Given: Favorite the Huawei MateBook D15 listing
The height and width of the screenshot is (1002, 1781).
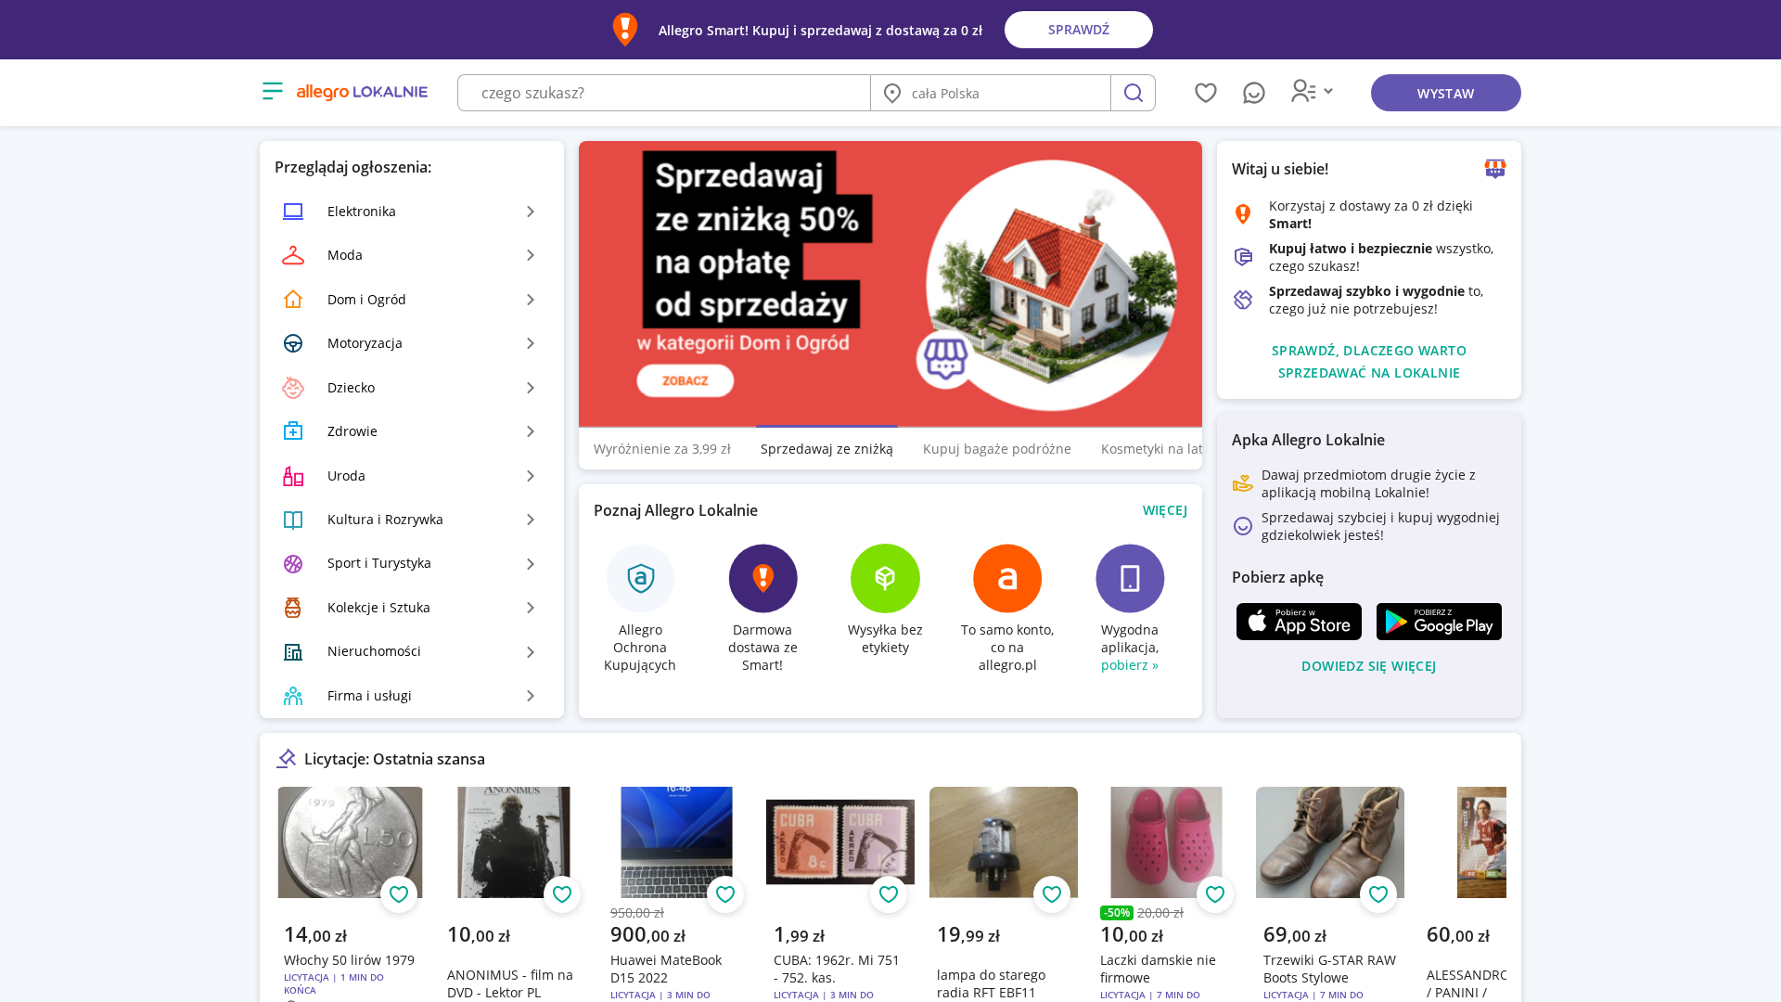Looking at the screenshot, I should (725, 894).
